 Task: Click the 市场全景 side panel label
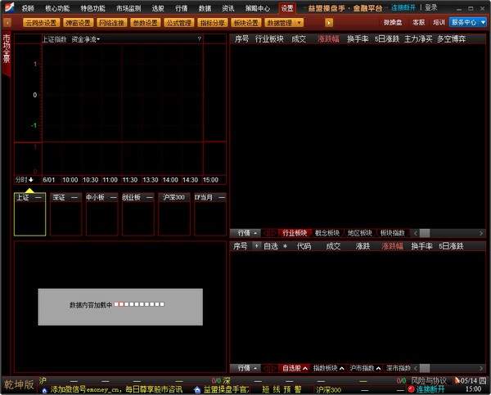(7, 51)
